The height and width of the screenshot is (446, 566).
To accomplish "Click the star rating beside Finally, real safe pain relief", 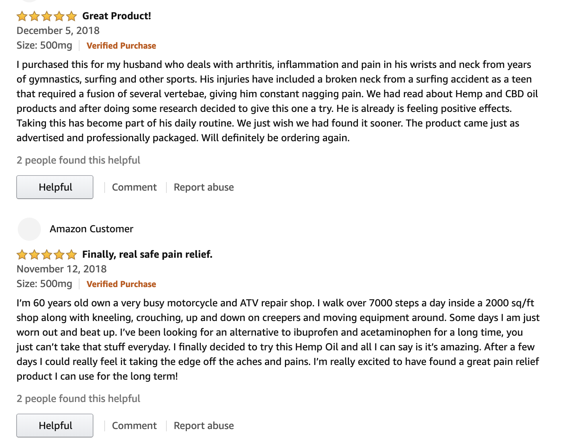I will (47, 255).
